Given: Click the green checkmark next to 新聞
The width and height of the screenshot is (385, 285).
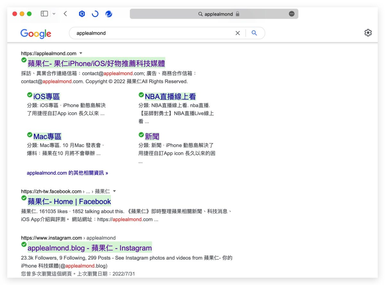Looking at the screenshot, I should point(141,135).
